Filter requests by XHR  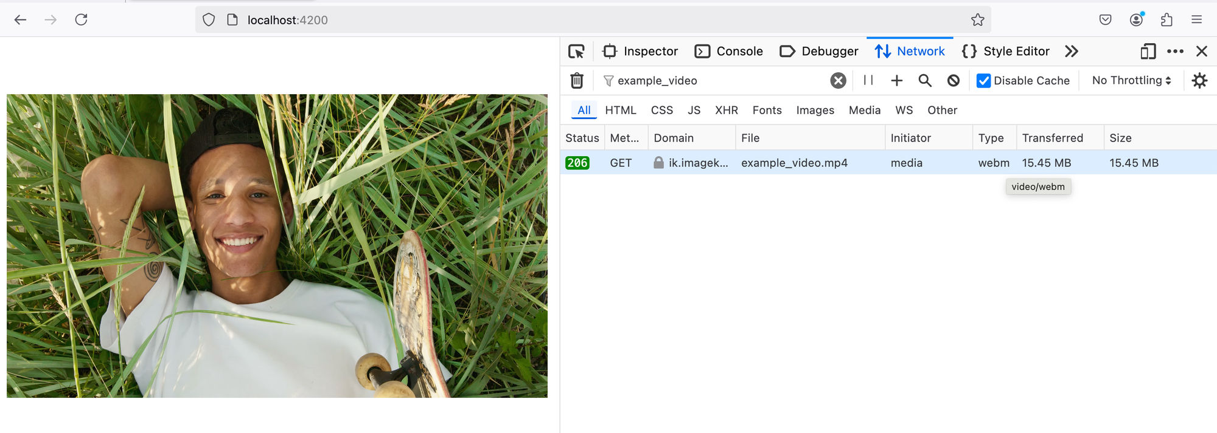[x=727, y=111]
